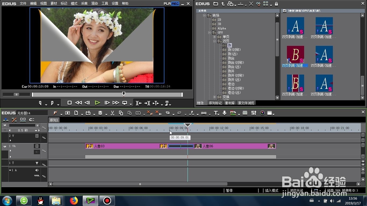Switch to the 序列标记 tab
The width and height of the screenshot is (367, 206).
click(215, 103)
